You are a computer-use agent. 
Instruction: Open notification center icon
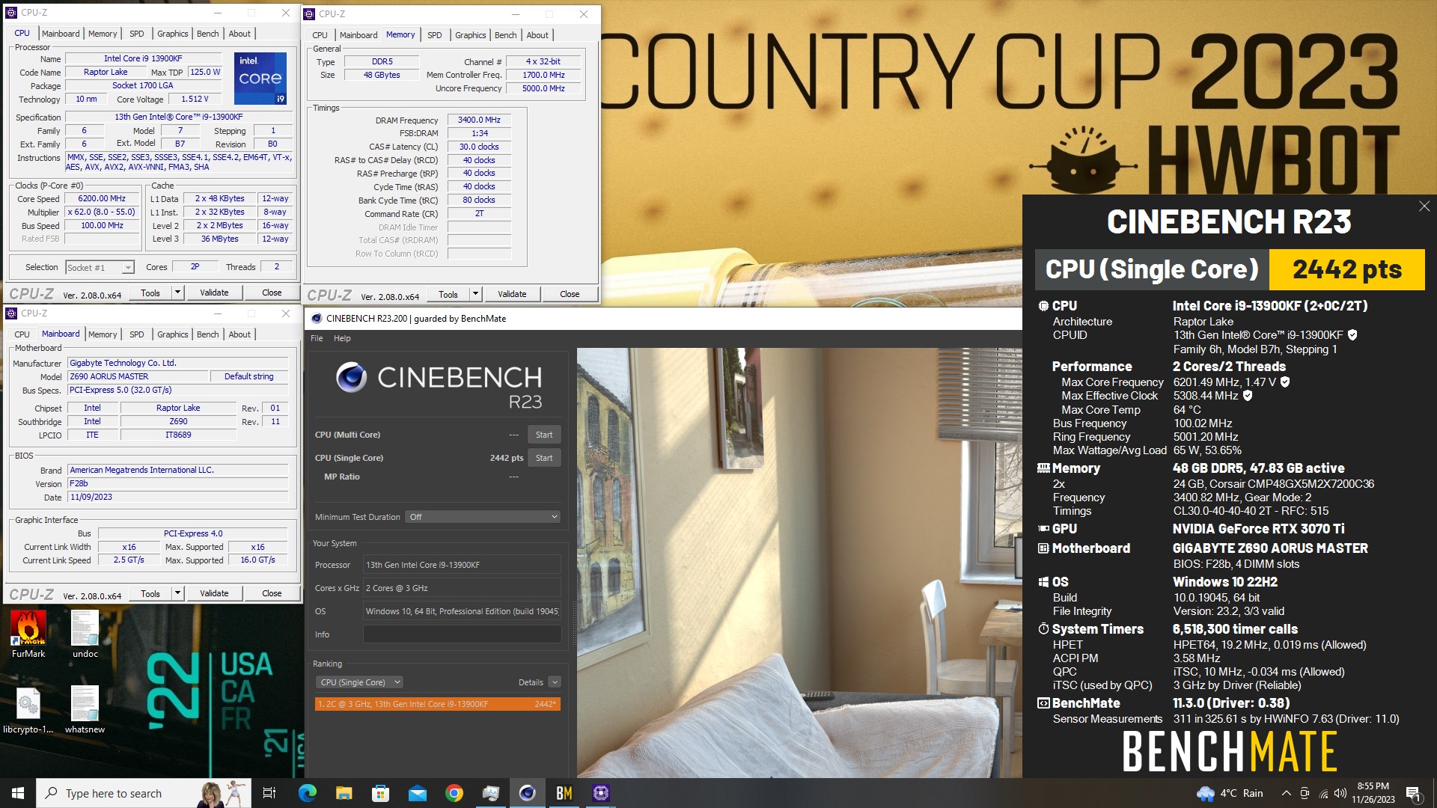pos(1413,793)
